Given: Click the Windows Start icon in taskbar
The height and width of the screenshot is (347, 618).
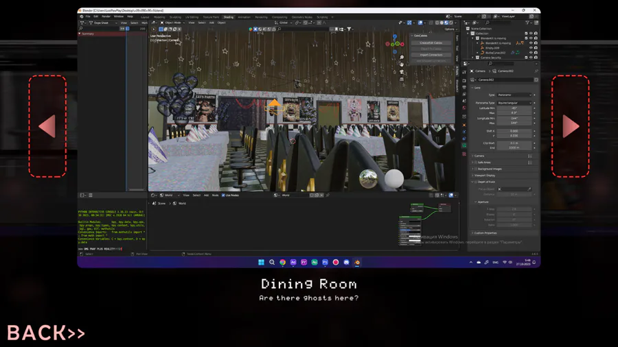Looking at the screenshot, I should tap(261, 262).
